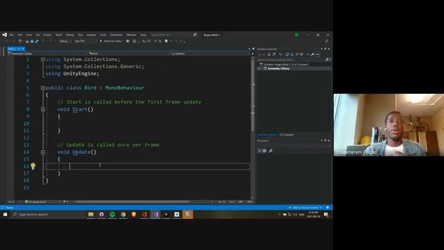The width and height of the screenshot is (444, 250).
Task: Open the Analyze menu
Action: 91,35
